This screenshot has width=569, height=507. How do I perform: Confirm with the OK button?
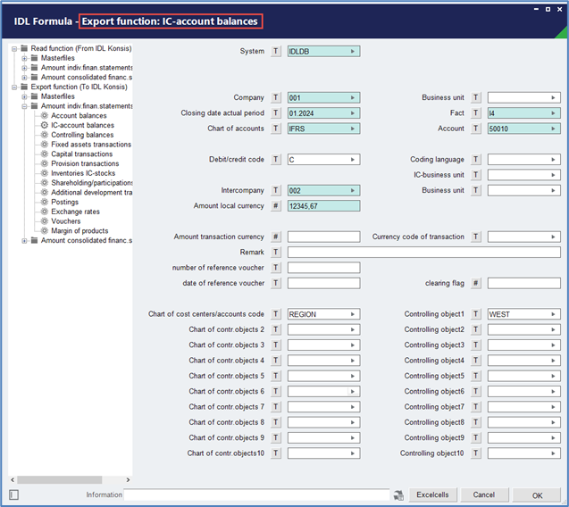tap(537, 495)
